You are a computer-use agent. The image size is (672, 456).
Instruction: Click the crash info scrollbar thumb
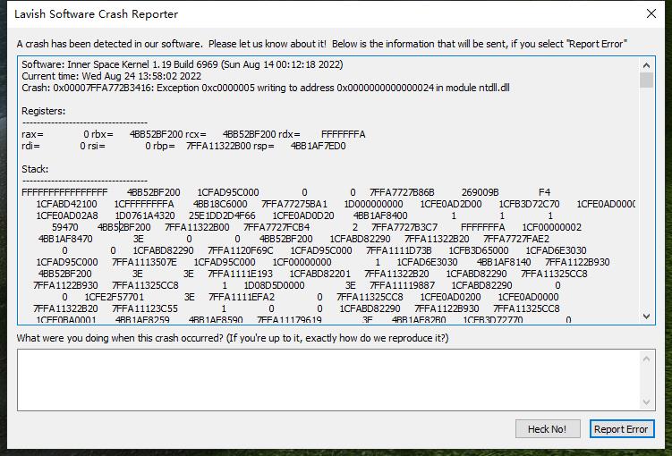[646, 80]
